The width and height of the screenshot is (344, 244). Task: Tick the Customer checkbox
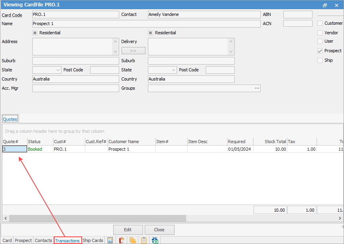point(320,24)
